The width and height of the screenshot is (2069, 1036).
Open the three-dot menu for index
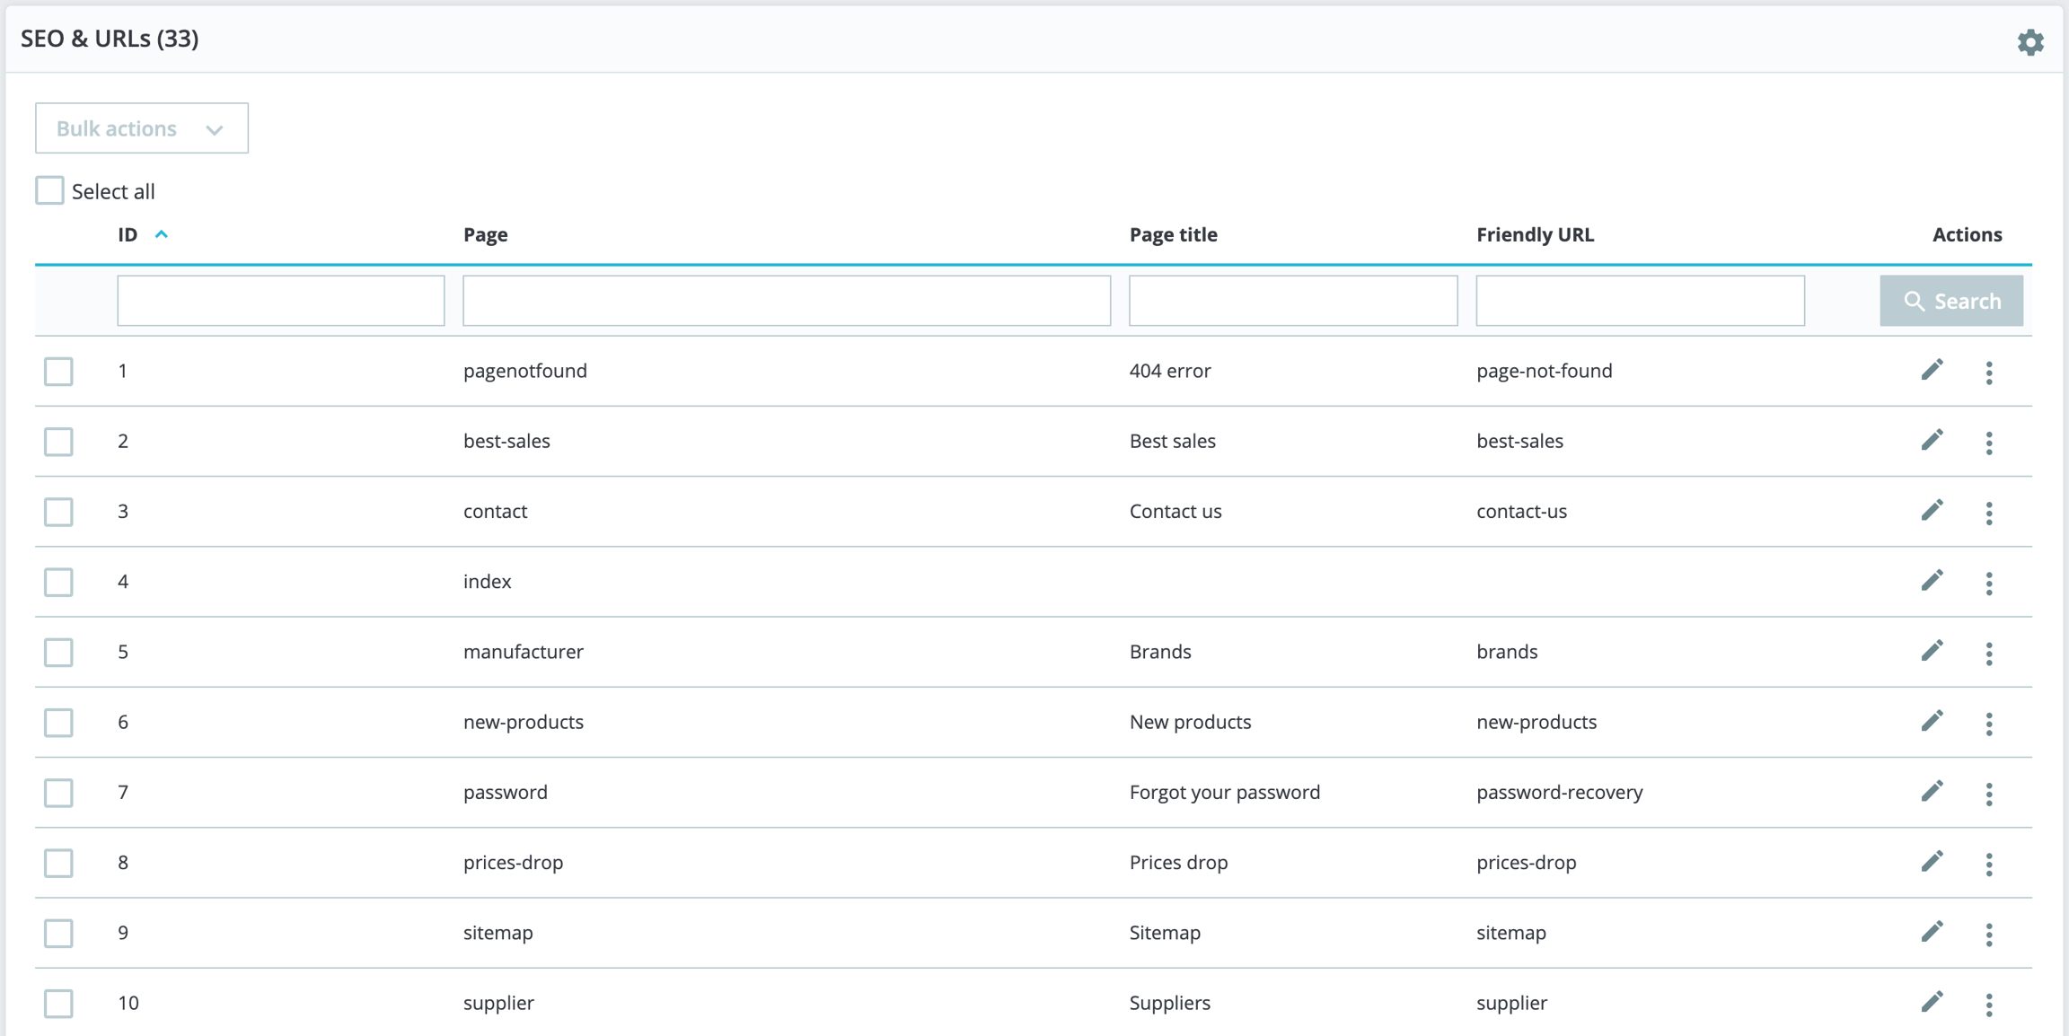coord(1989,583)
